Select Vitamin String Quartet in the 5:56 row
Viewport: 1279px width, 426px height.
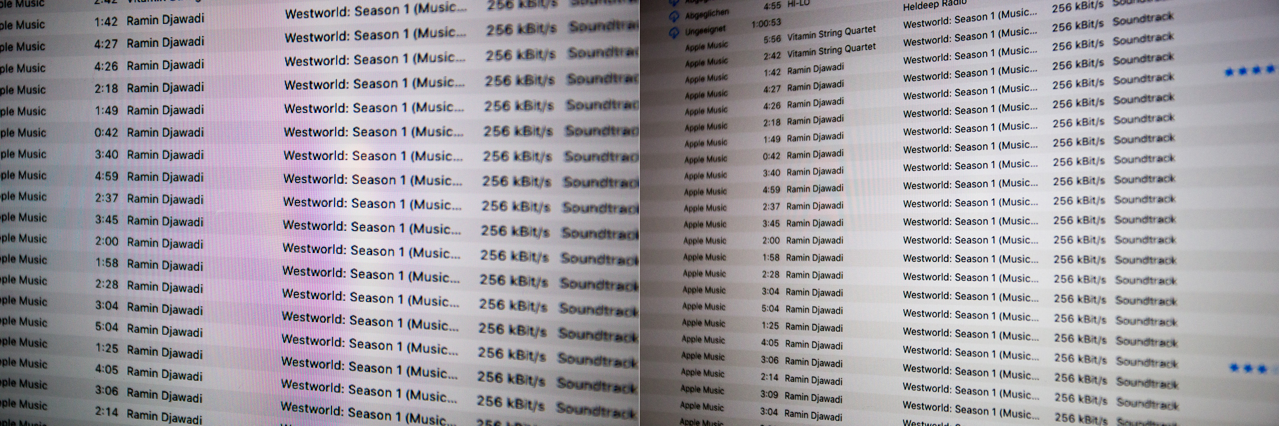[831, 33]
